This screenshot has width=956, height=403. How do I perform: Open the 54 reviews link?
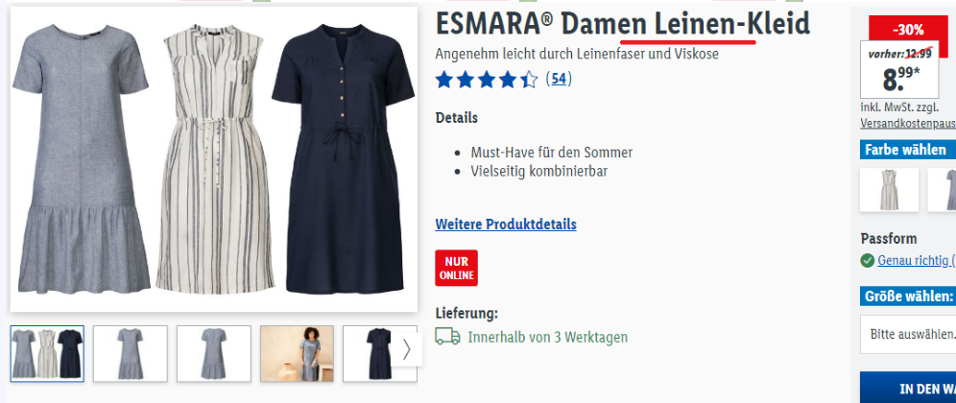[x=559, y=79]
